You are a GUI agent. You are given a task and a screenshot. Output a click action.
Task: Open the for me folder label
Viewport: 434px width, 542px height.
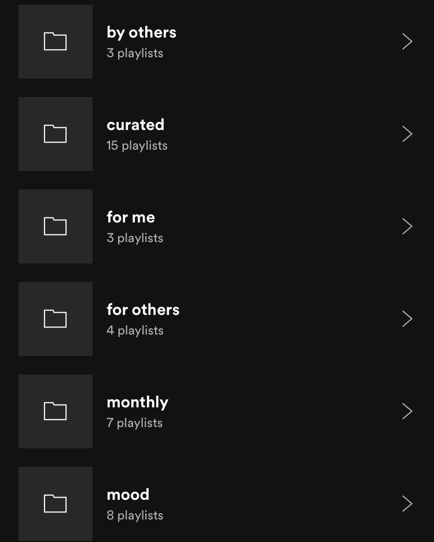(x=131, y=217)
